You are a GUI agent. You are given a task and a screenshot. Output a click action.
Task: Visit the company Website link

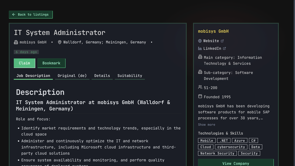(x=211, y=41)
